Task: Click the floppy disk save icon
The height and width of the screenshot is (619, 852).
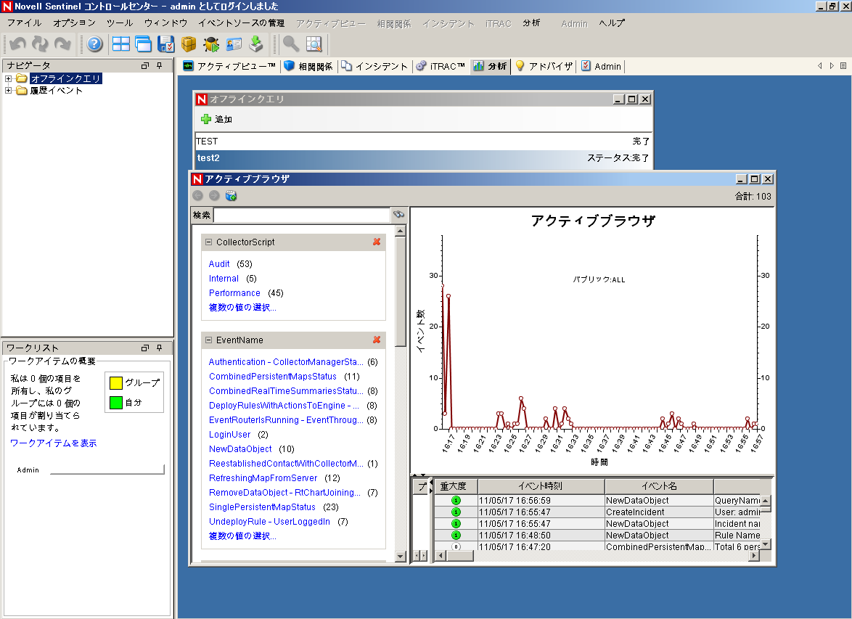Action: coord(166,44)
